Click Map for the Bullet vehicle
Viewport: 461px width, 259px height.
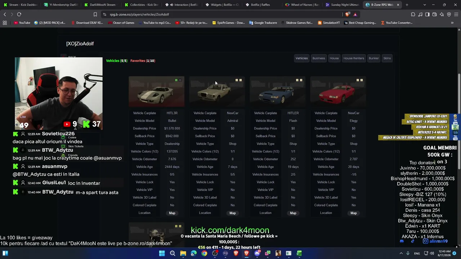pyautogui.click(x=172, y=213)
